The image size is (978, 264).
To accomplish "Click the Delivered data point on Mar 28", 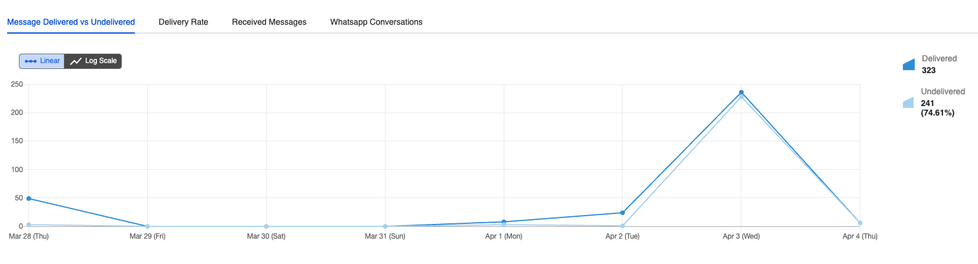I will (x=28, y=199).
